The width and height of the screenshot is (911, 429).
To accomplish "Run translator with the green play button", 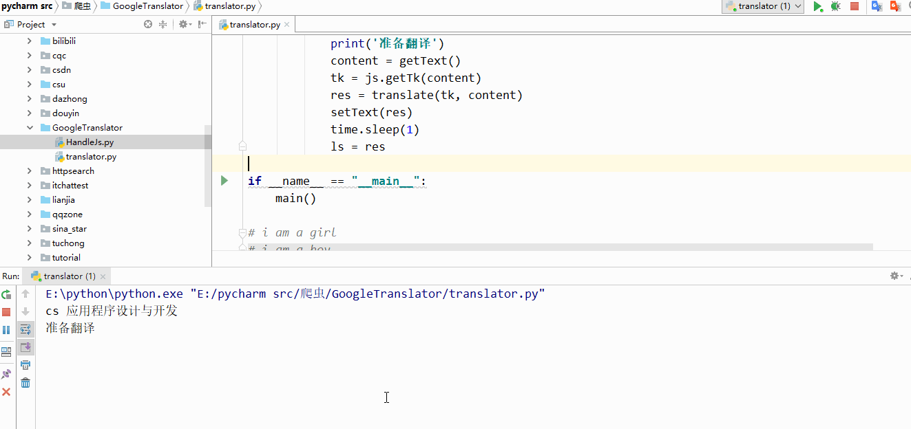I will coord(817,6).
